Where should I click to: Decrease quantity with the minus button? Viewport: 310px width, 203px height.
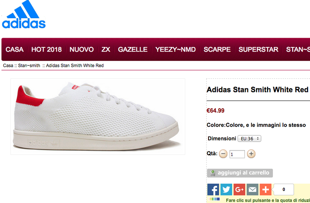[x=223, y=154]
